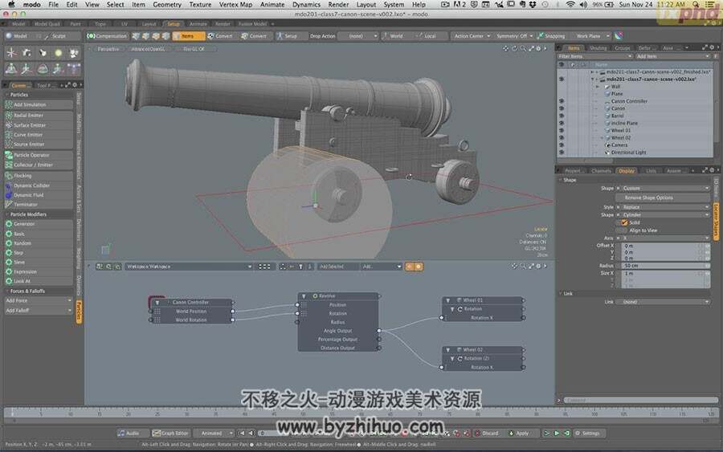Click the Audio button in timeline bar
Image resolution: width=723 pixels, height=452 pixels.
click(129, 433)
